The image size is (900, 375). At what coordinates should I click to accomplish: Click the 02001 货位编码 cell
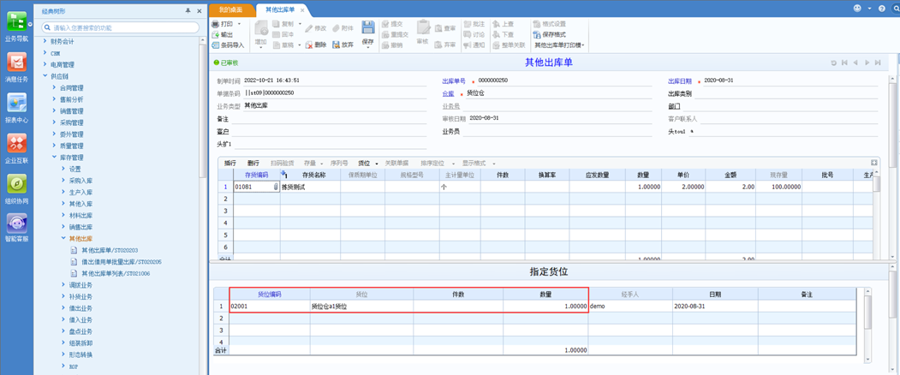[x=270, y=307]
